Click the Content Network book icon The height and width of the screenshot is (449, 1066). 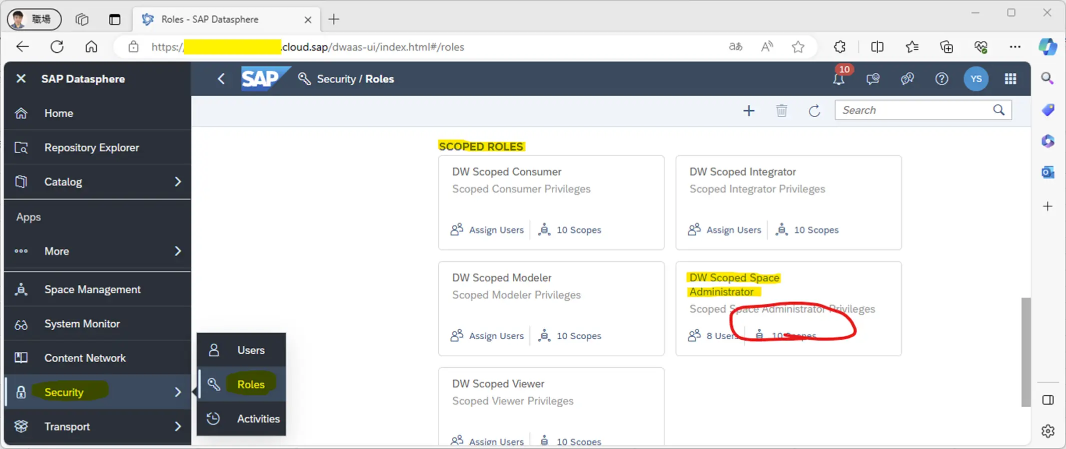21,358
